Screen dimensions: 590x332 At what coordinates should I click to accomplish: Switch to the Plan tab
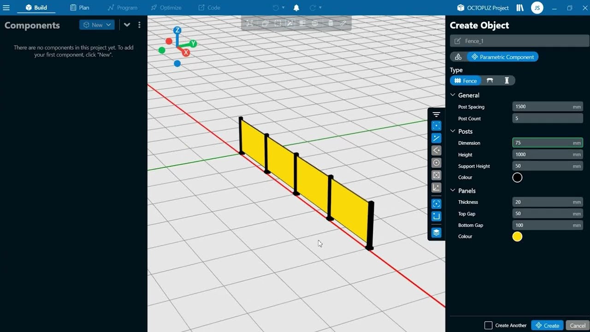point(80,7)
